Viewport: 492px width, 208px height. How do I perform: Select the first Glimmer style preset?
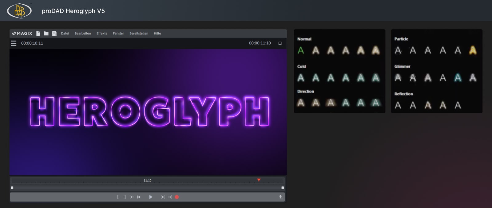(398, 78)
